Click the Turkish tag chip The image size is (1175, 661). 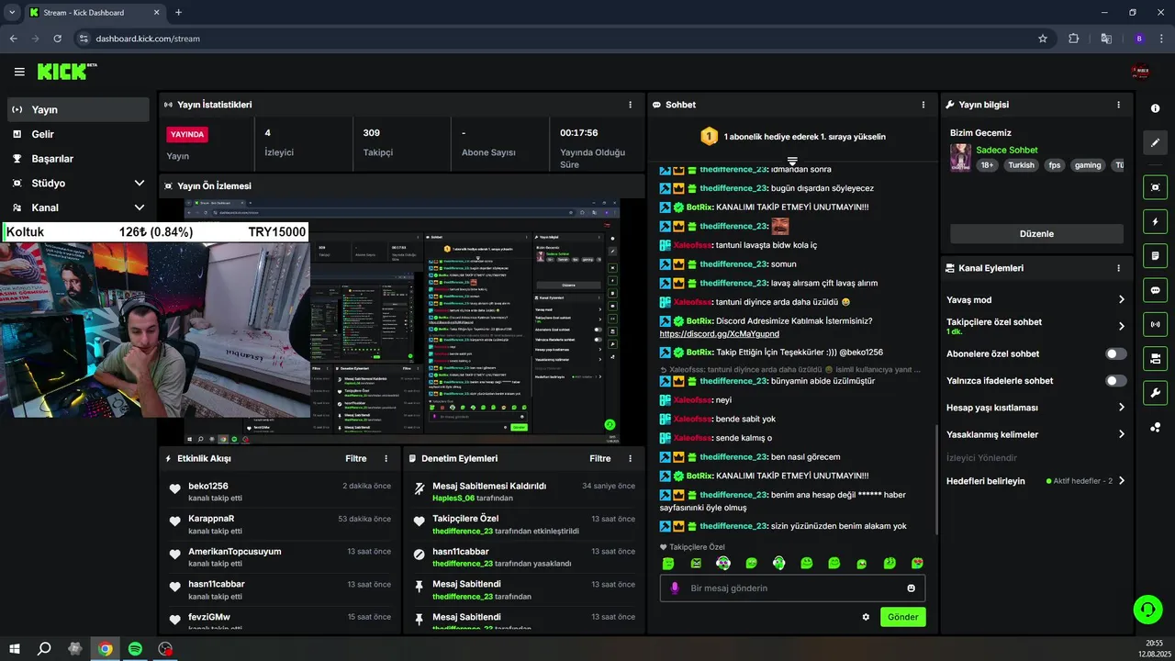tap(1021, 165)
